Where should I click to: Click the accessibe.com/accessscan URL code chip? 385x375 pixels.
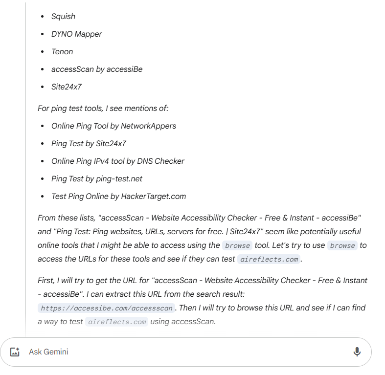tap(107, 309)
